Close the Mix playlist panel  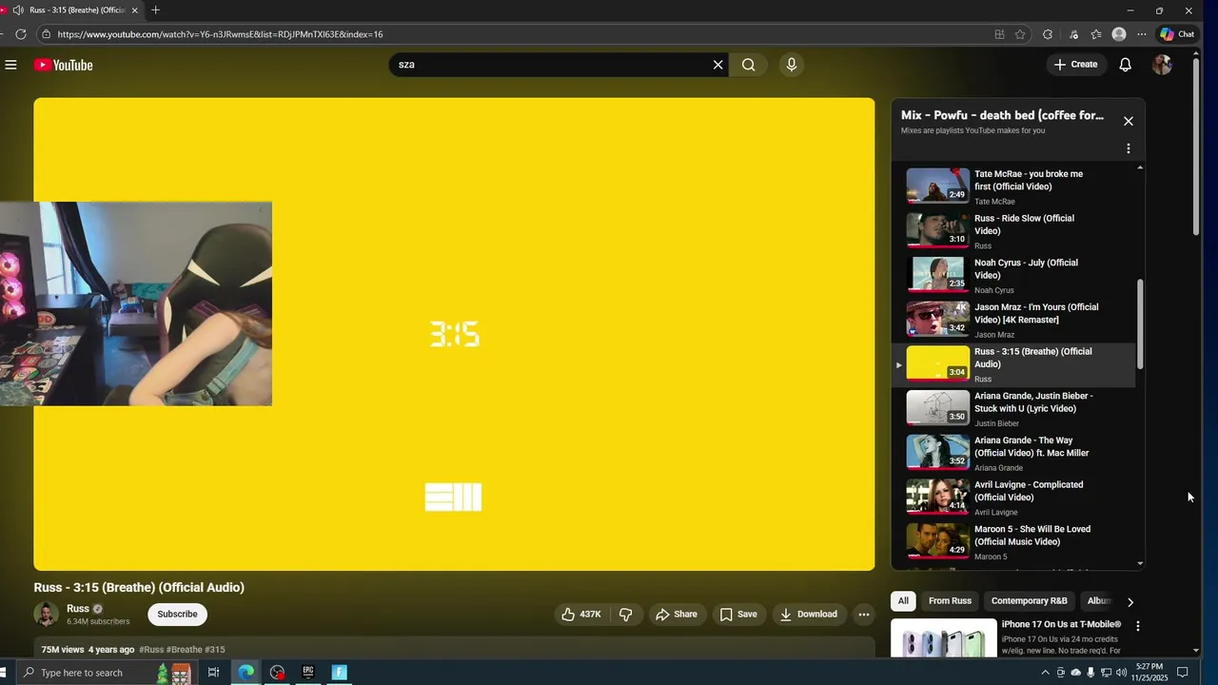pyautogui.click(x=1128, y=121)
